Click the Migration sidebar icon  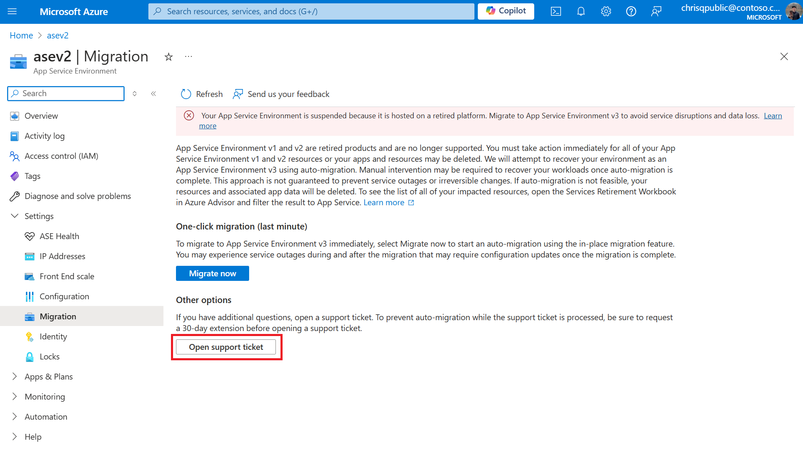coord(30,316)
